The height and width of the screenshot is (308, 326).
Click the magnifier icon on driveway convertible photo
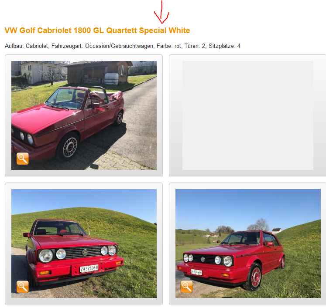coord(22,159)
